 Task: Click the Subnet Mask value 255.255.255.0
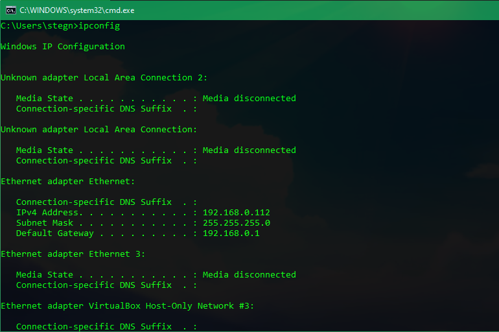pyautogui.click(x=237, y=223)
